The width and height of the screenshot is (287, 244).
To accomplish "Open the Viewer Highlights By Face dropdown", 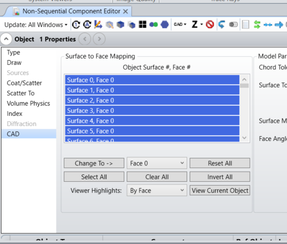I will click(157, 190).
